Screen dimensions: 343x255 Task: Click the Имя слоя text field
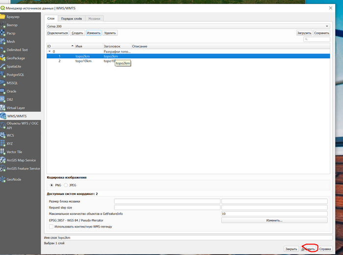(195, 238)
